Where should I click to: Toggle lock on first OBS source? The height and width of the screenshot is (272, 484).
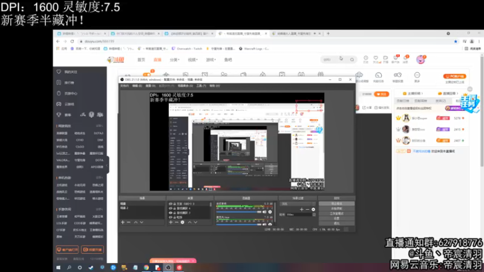tap(174, 204)
